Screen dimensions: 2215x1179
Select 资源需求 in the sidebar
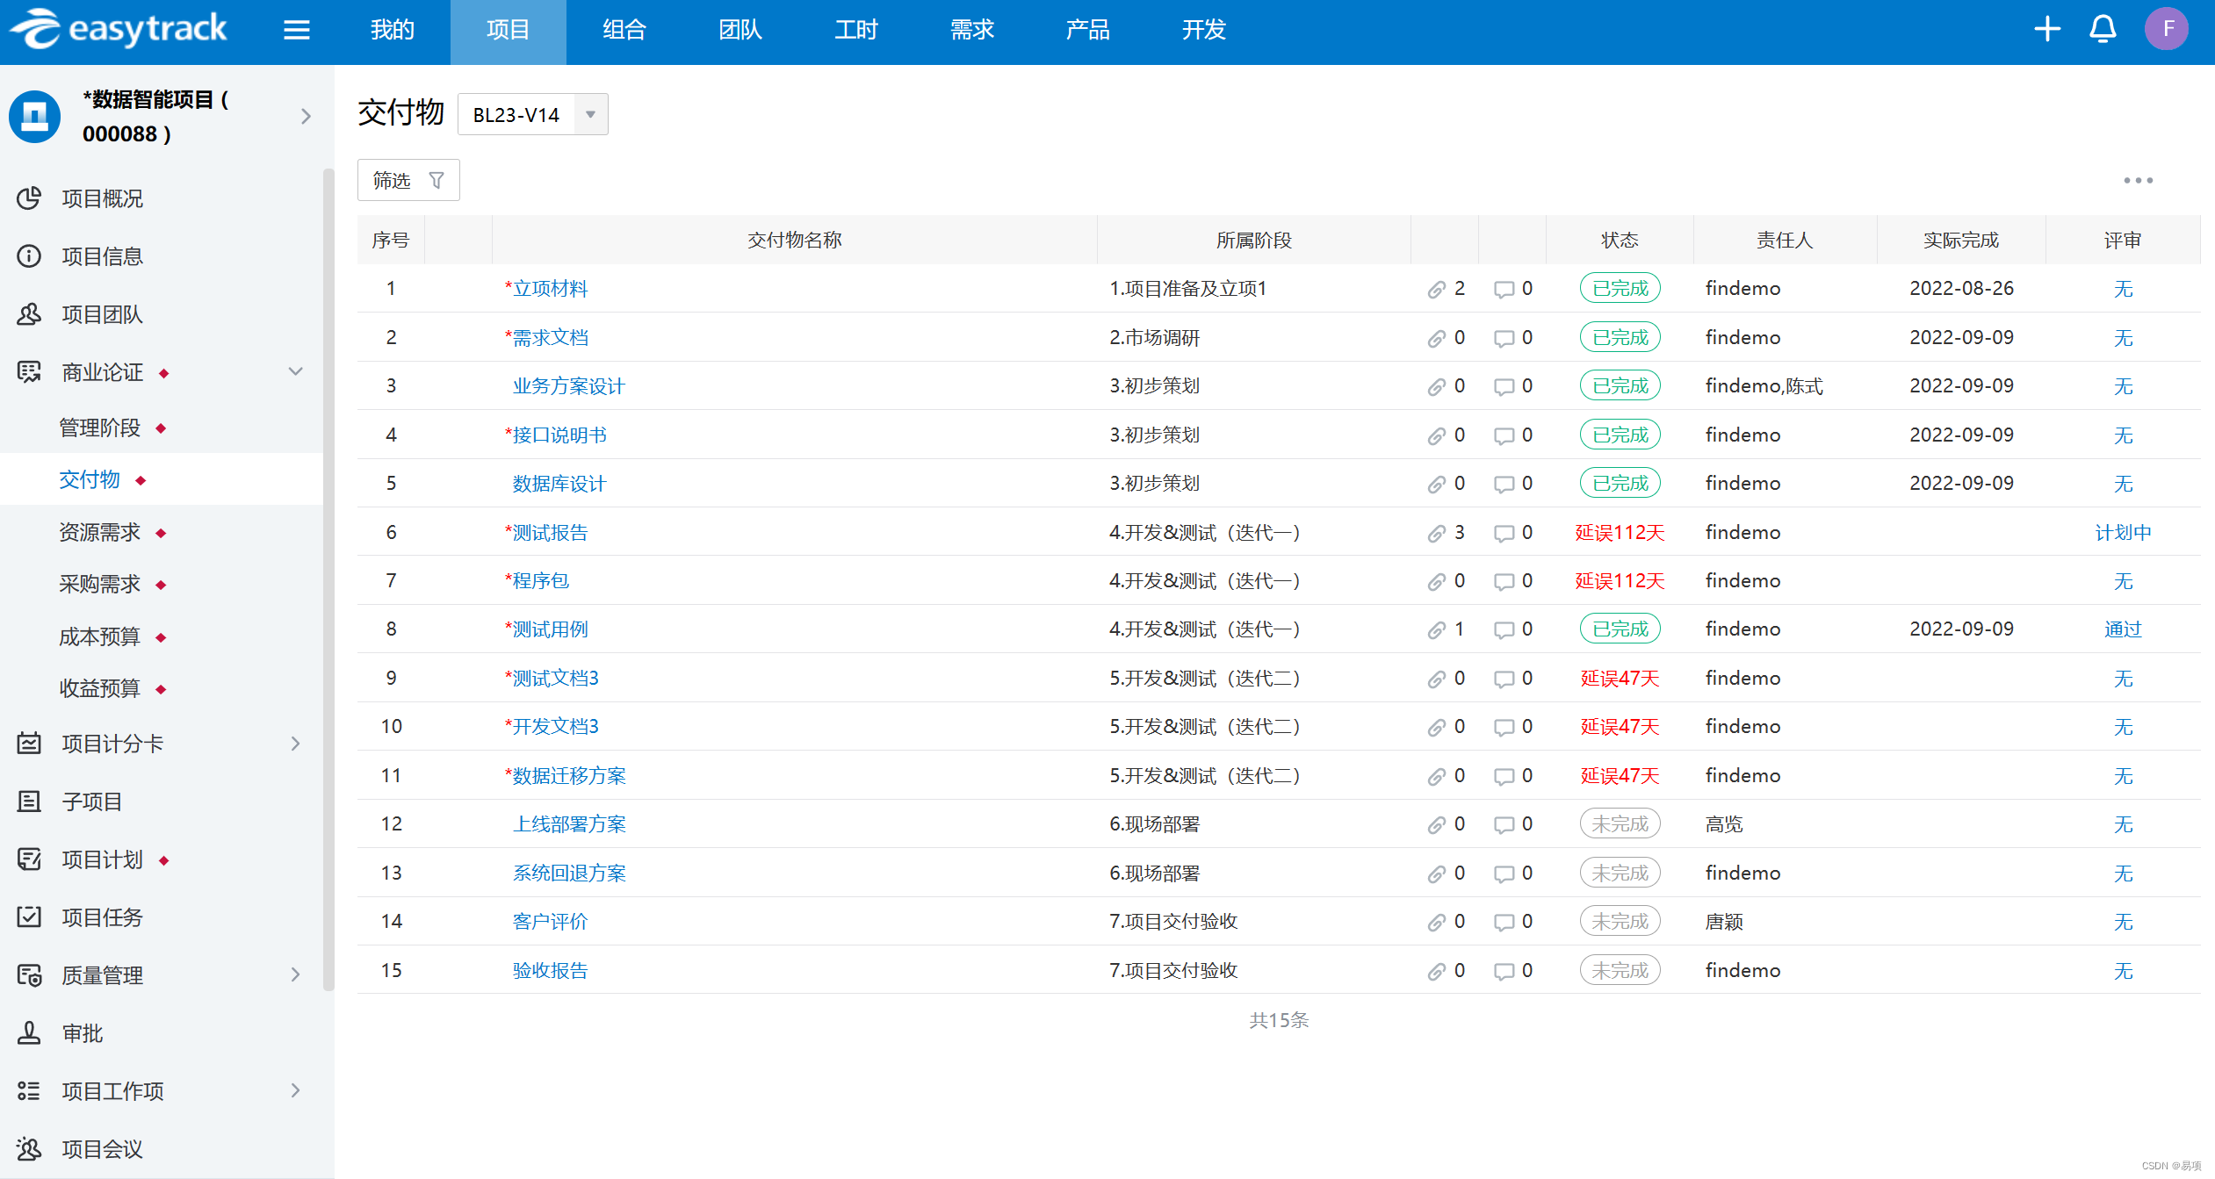(99, 532)
